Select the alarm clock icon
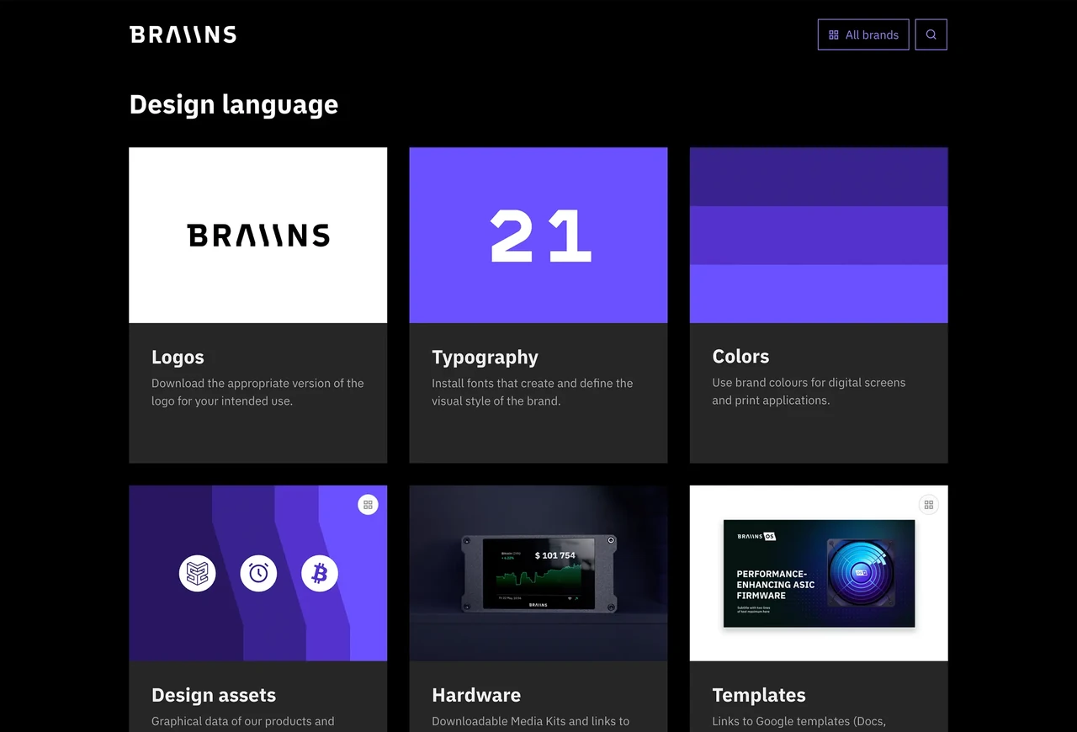The image size is (1077, 732). pos(258,574)
